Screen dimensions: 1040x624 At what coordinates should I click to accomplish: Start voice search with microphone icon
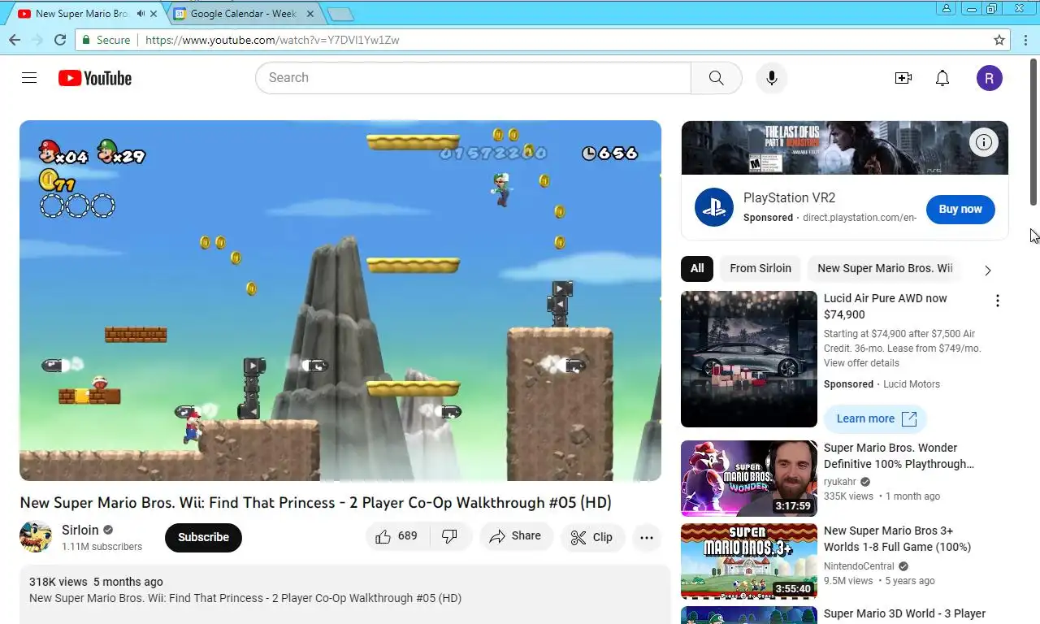click(772, 78)
